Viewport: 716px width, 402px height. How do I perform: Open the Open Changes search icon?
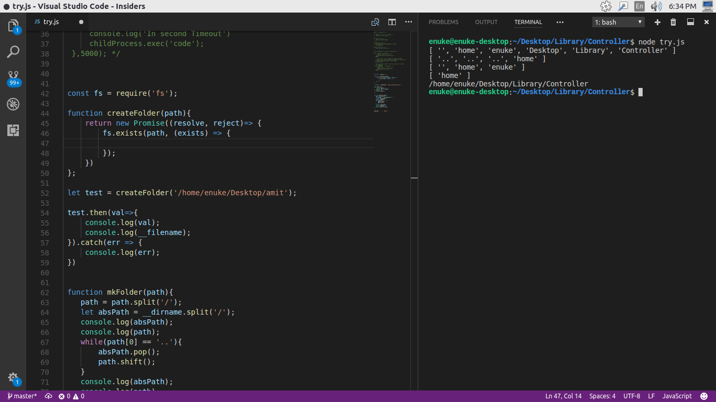pyautogui.click(x=375, y=23)
